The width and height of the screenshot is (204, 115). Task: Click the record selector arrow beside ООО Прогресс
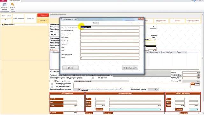click(2, 24)
